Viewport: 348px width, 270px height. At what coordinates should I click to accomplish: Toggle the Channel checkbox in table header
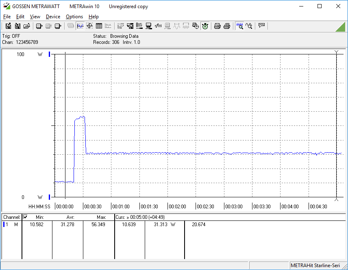[25, 217]
